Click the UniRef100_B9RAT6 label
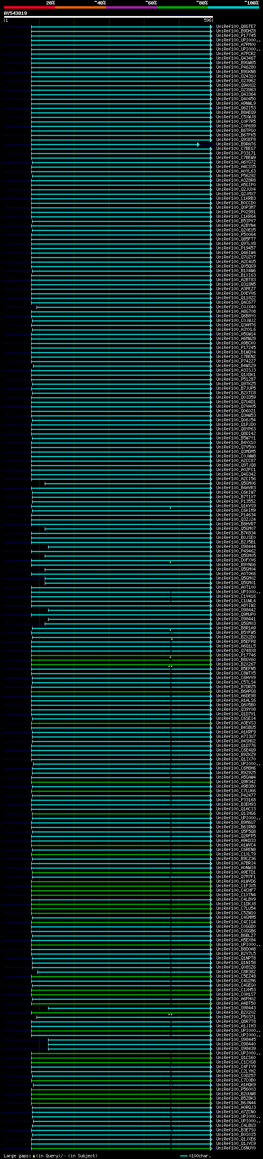This screenshot has width=263, height=1159. click(236, 144)
